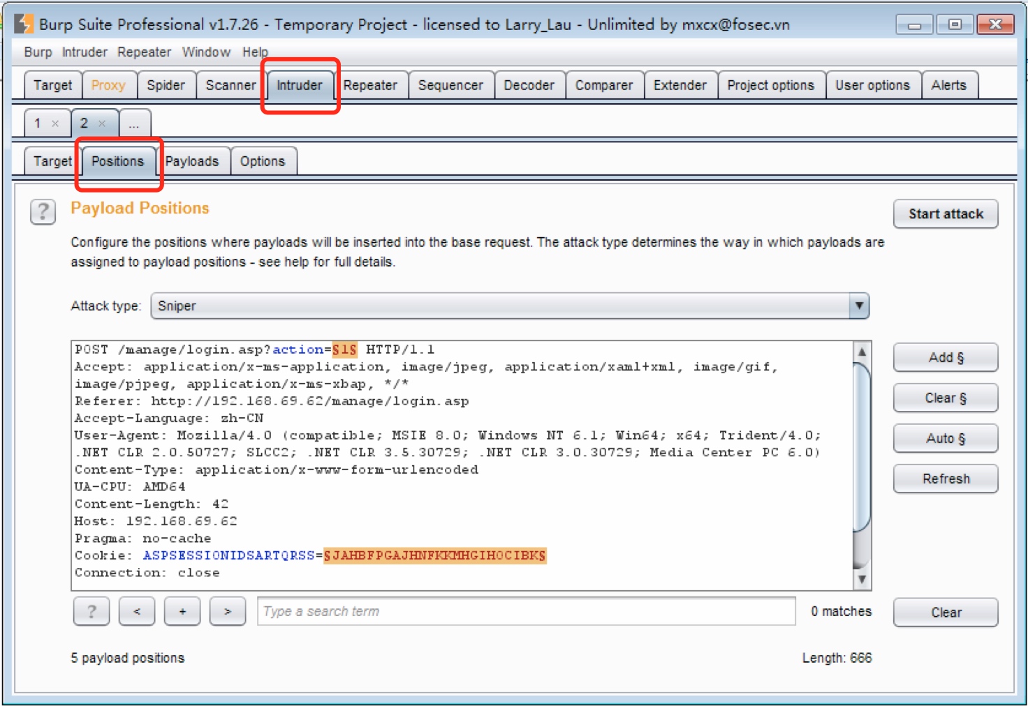The width and height of the screenshot is (1028, 706).
Task: Switch to the Sequencer tab
Action: point(450,85)
